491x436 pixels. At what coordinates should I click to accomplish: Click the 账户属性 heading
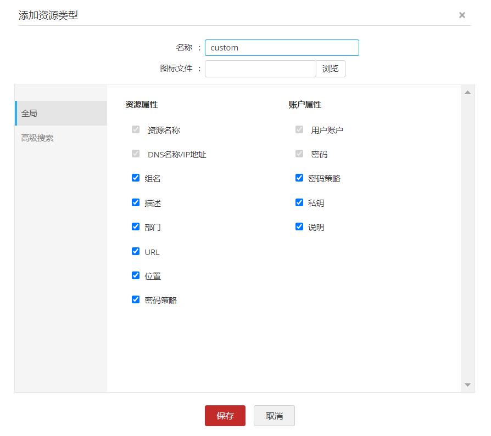[x=305, y=105]
